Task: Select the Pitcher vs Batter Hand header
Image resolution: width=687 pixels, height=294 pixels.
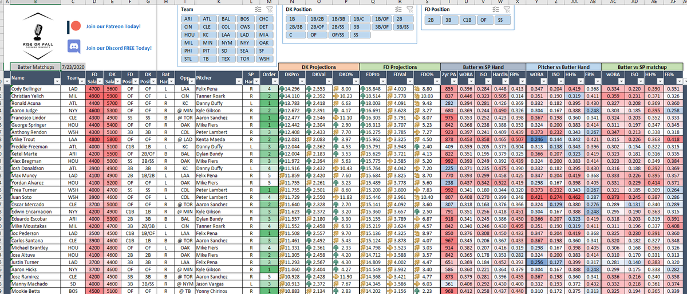Action: coord(564,67)
